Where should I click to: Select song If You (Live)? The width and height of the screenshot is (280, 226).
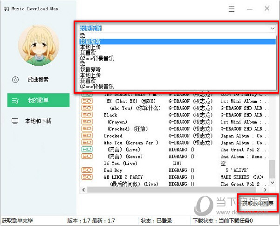[x=121, y=163]
